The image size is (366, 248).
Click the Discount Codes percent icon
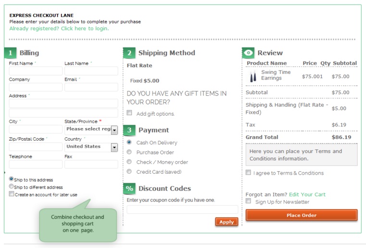coord(129,189)
